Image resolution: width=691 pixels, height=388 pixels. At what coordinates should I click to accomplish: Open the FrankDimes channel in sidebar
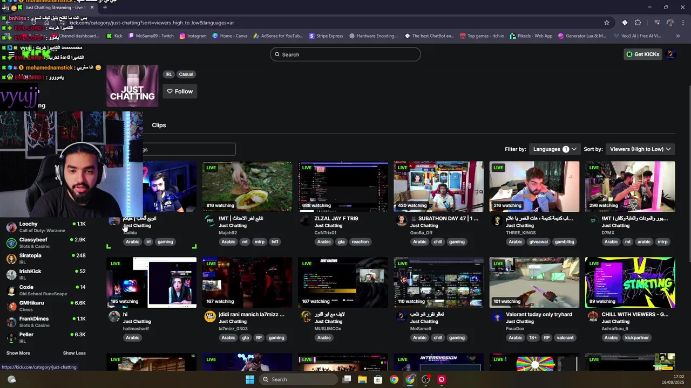click(46, 322)
